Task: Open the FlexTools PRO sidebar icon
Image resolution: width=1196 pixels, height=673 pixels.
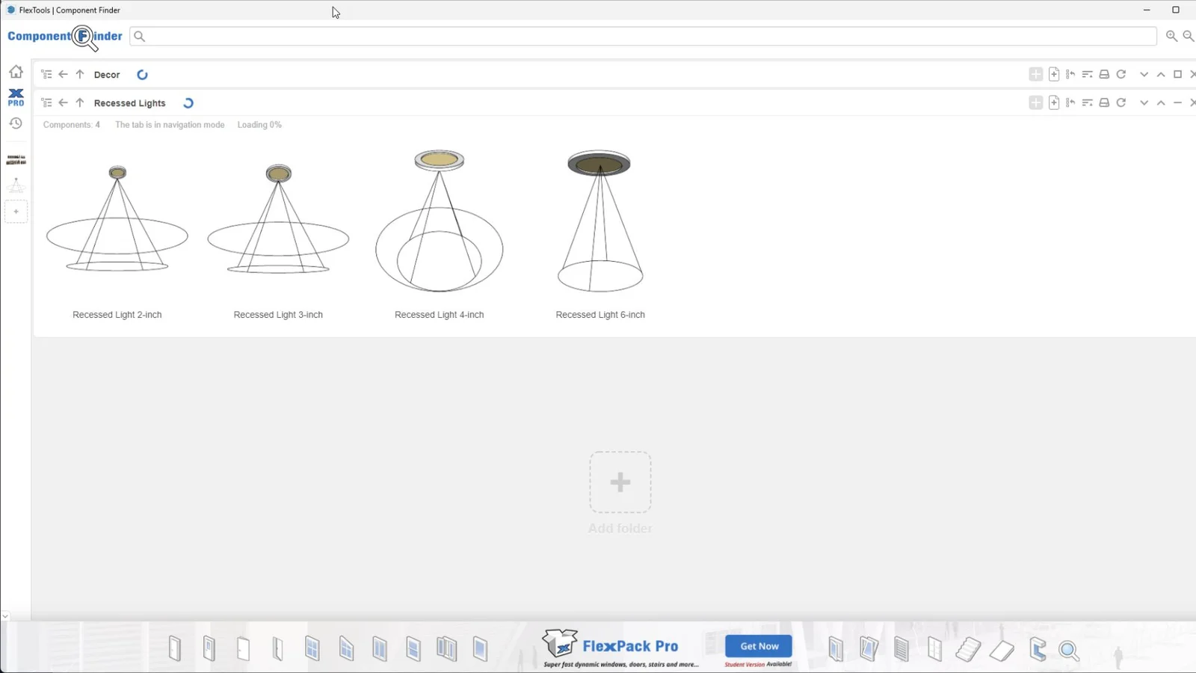Action: (x=16, y=97)
